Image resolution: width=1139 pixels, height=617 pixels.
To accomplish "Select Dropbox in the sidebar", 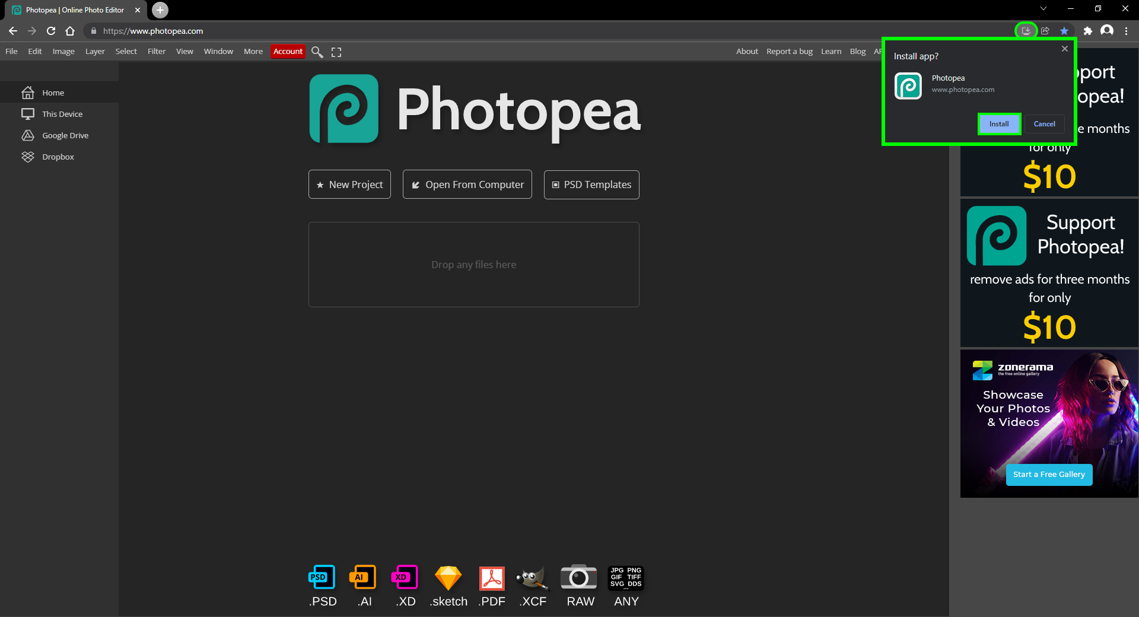I will point(57,156).
